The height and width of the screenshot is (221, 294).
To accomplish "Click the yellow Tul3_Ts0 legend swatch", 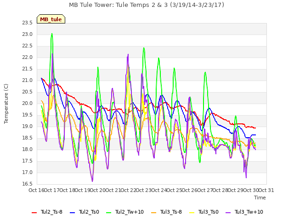I will pyautogui.click(x=192, y=213).
